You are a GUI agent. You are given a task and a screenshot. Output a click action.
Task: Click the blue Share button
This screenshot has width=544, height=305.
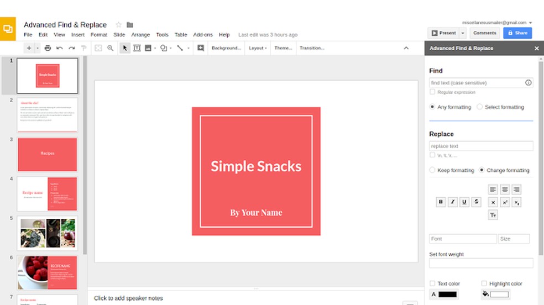click(517, 33)
